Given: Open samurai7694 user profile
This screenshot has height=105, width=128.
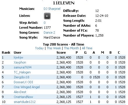Looking at the screenshot, I should [23, 67].
